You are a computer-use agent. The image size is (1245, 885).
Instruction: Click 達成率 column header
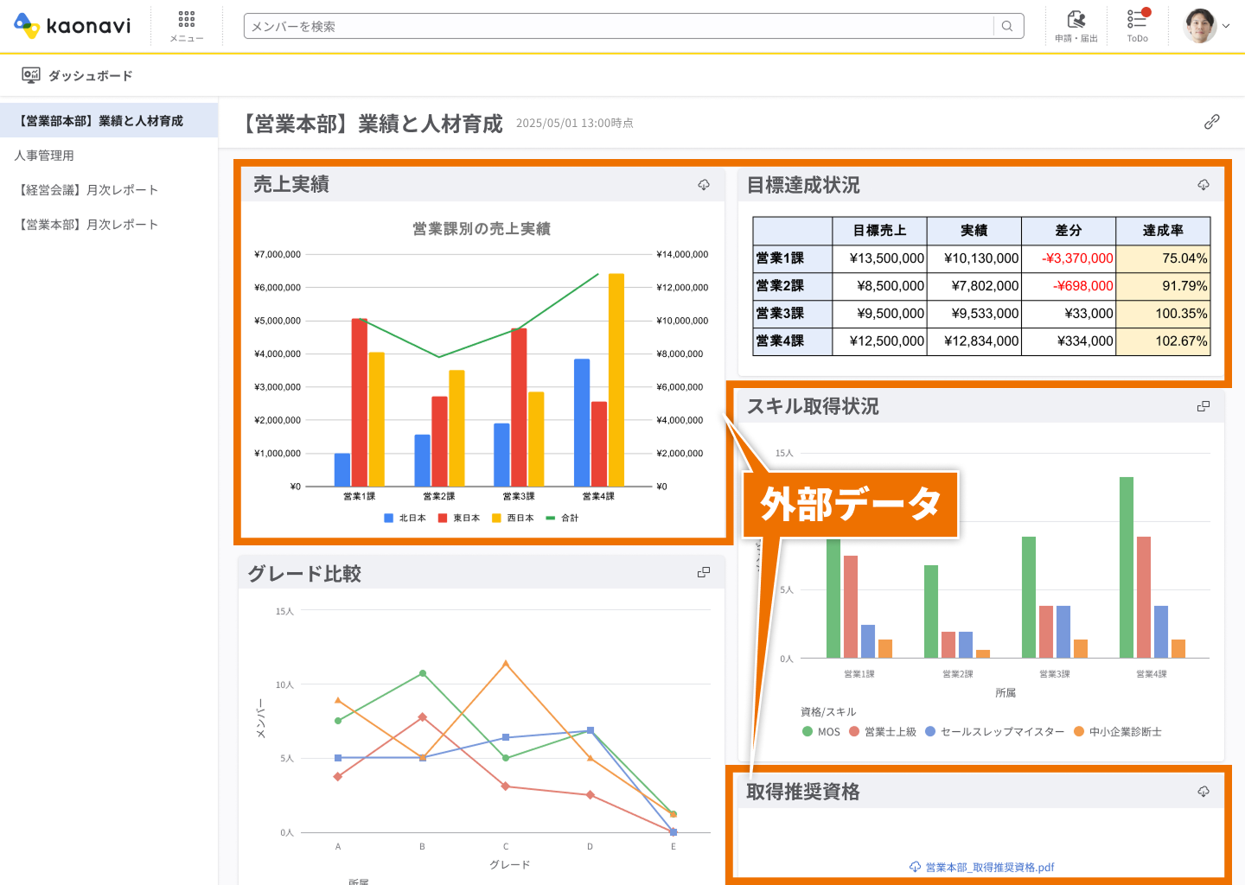(1163, 231)
